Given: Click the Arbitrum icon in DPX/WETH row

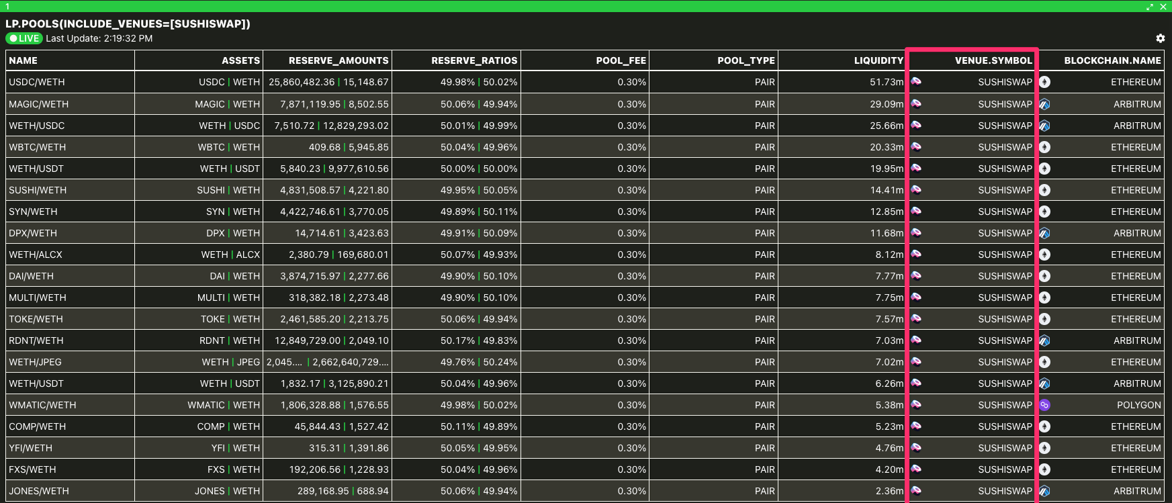Looking at the screenshot, I should click(x=1044, y=233).
